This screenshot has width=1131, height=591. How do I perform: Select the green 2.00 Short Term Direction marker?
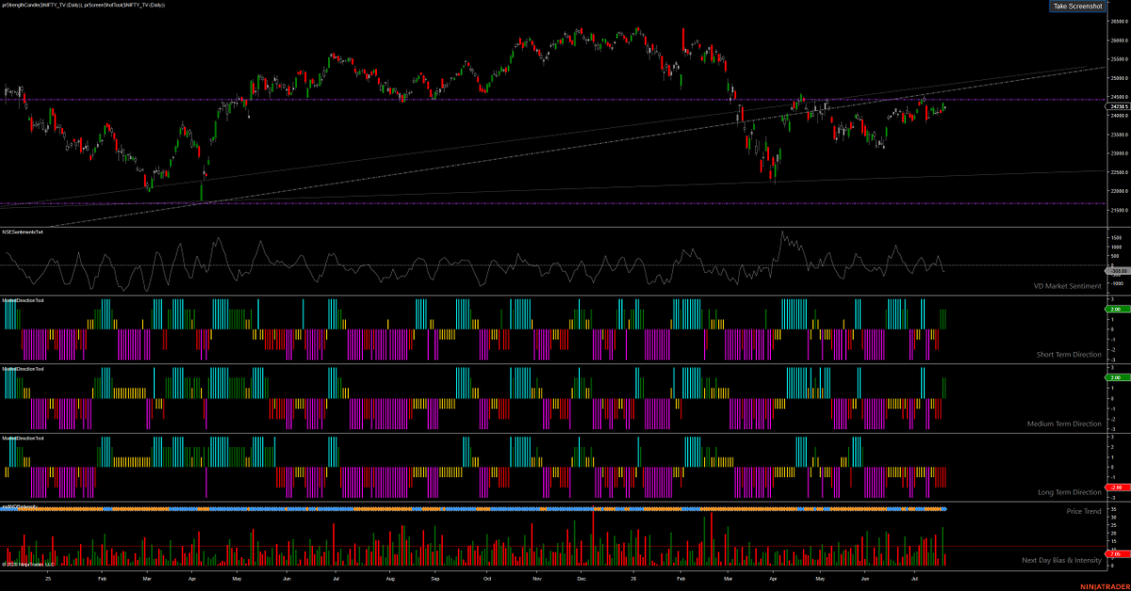click(x=1118, y=309)
